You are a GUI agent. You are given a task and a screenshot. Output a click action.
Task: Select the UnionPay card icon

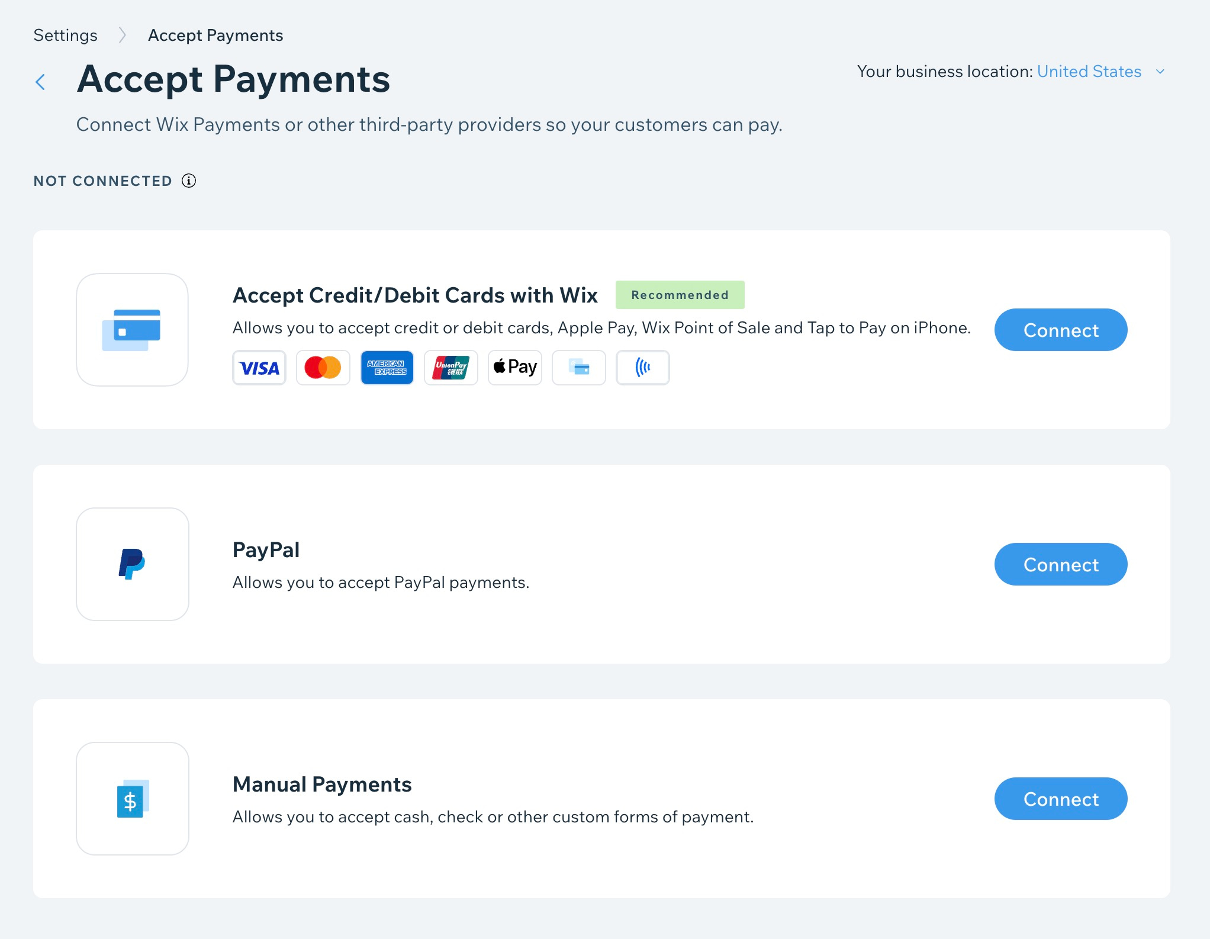pos(450,367)
